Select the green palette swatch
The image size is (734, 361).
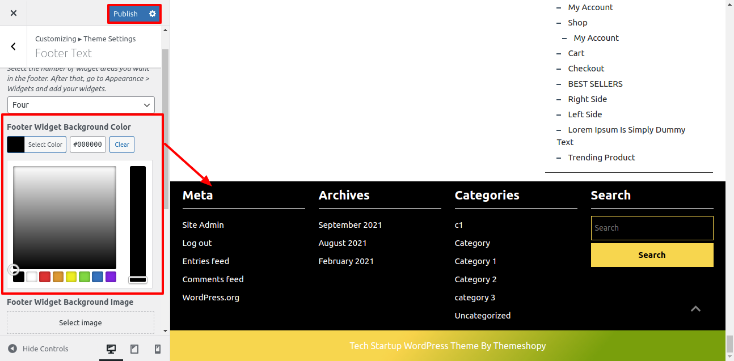85,277
